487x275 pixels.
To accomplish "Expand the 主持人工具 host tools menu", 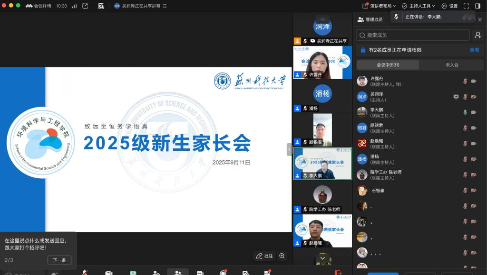I will [418, 6].
